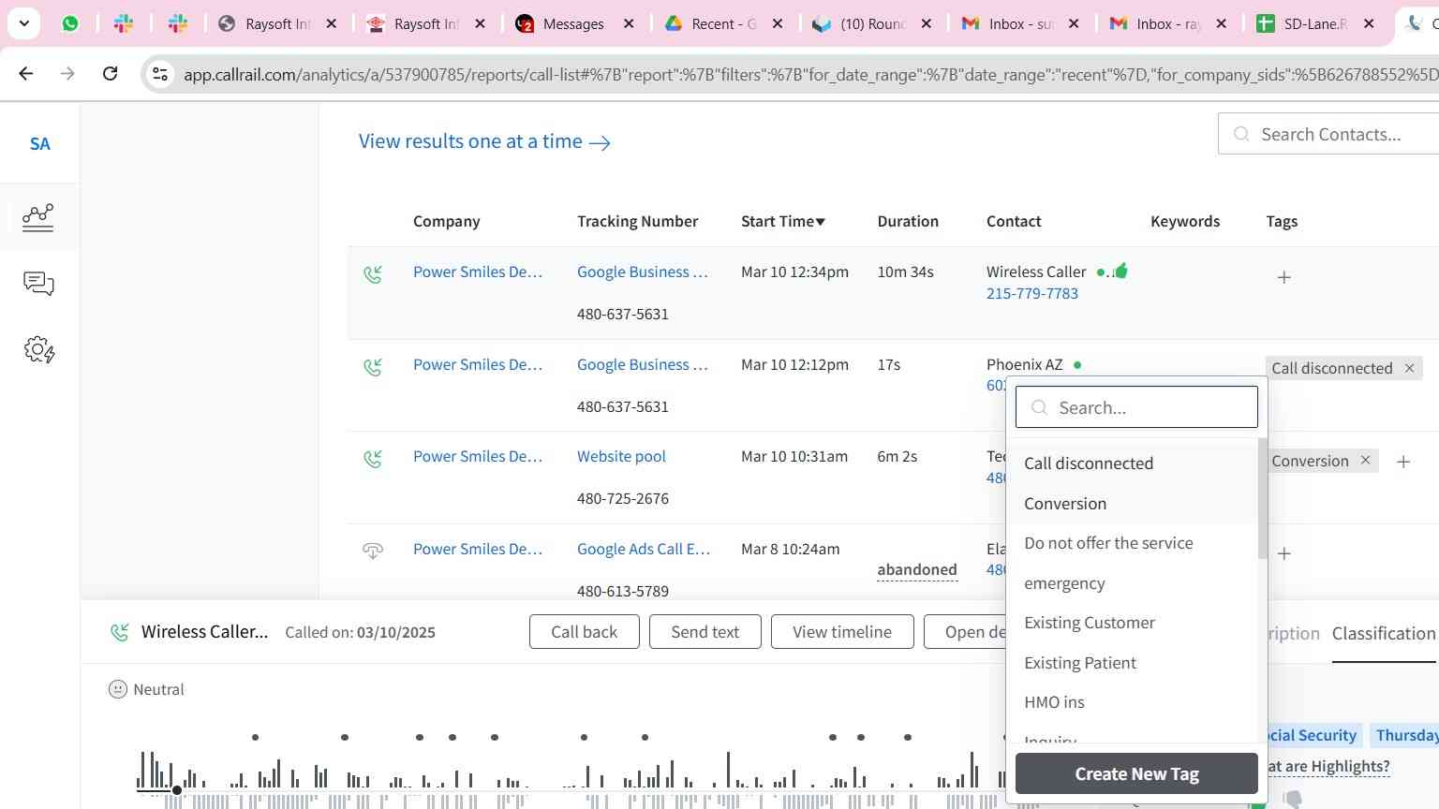1439x809 pixels.
Task: Go back with the browser back arrow
Action: pos(26,73)
